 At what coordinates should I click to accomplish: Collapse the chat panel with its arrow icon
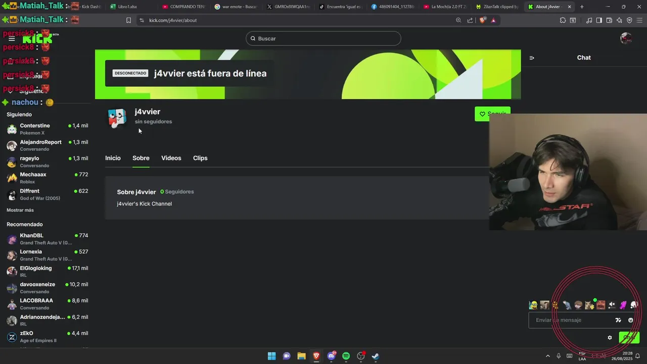[532, 58]
